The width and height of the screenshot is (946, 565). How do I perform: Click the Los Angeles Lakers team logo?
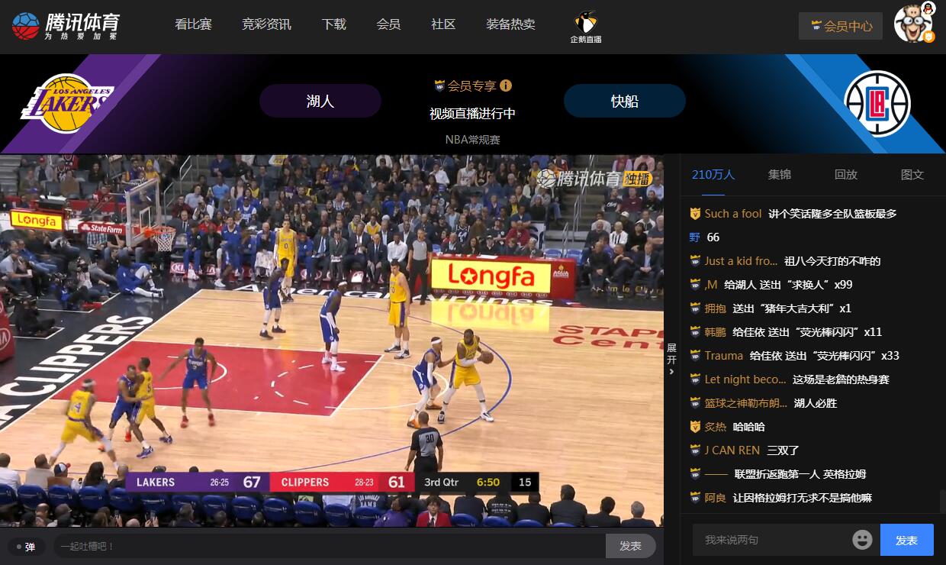[68, 103]
